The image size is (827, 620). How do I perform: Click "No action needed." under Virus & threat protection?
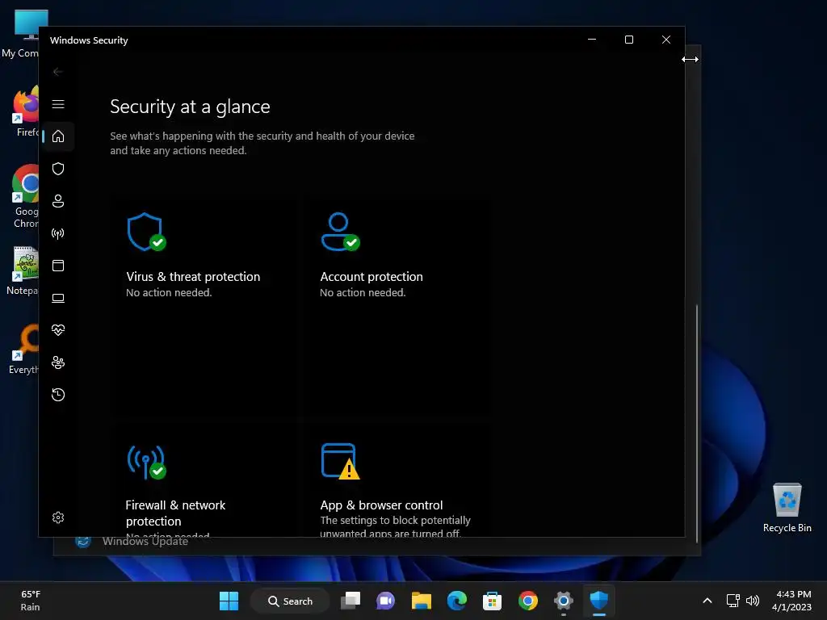(169, 292)
